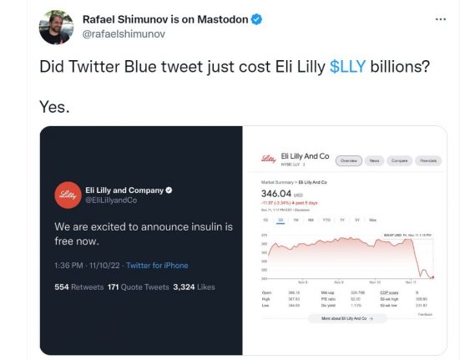The height and width of the screenshot is (360, 460).
Task: Open Rafael Shimunov's profile avatar
Action: (56, 28)
